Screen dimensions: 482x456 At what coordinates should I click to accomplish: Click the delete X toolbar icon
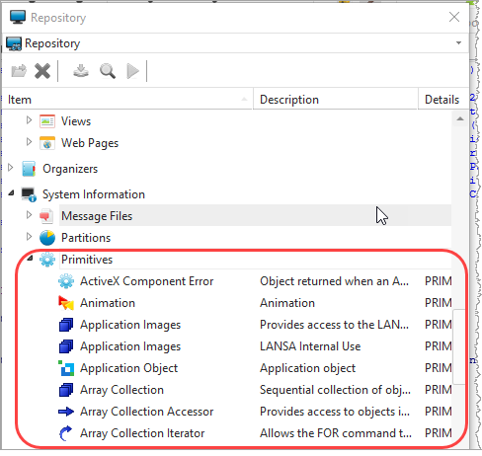pyautogui.click(x=42, y=71)
